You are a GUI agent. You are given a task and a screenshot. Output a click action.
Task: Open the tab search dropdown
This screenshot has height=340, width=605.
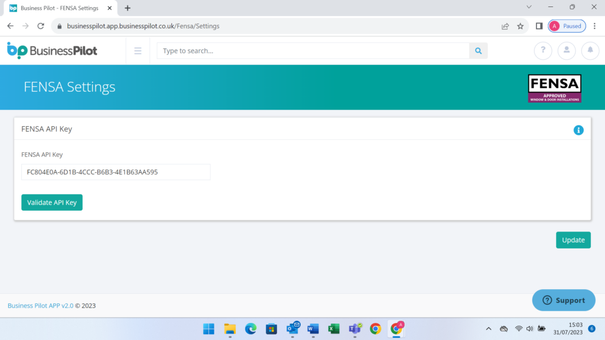[529, 7]
